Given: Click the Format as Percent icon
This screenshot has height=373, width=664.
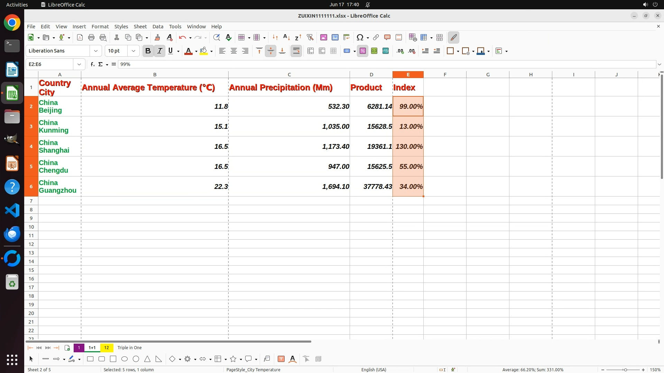Looking at the screenshot, I should pos(362,51).
